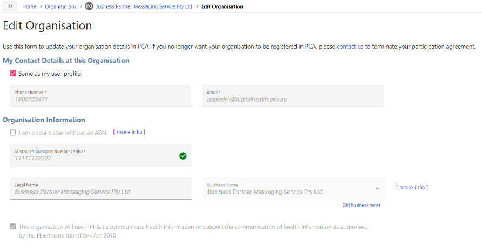Click the 'contact us' link
The height and width of the screenshot is (250, 482).
tap(350, 47)
